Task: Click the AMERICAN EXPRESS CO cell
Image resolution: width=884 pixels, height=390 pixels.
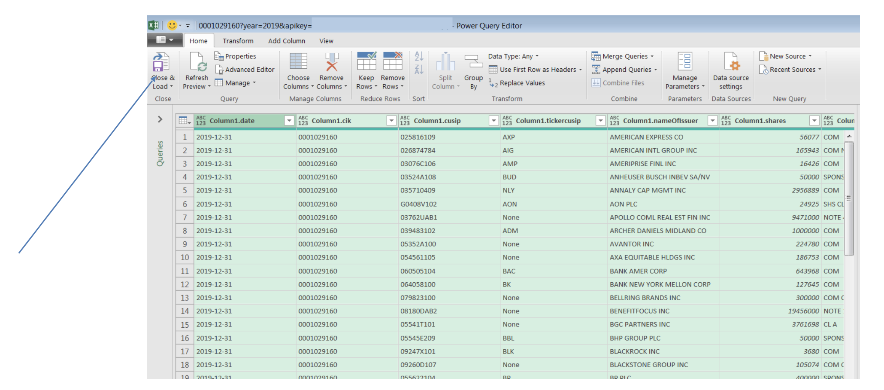Action: click(x=663, y=137)
